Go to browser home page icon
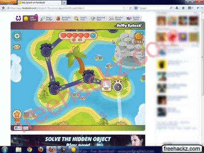 coord(183,8)
